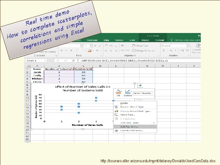220x165 pixels.
Task: Click the Decrease Decimal icon
Action: 187,50
